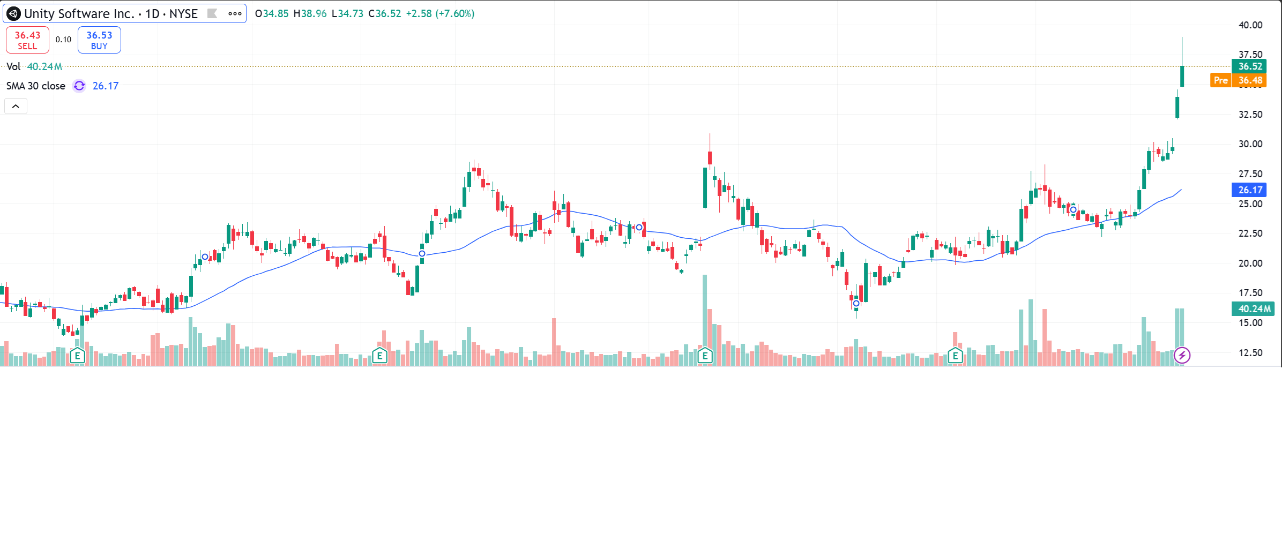Open the rightmost earnings E marker
The width and height of the screenshot is (1282, 543).
pos(955,356)
